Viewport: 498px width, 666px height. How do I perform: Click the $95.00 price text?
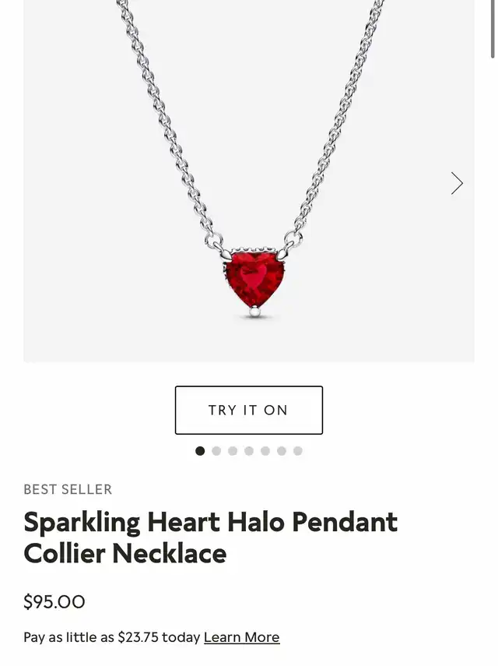pos(54,602)
